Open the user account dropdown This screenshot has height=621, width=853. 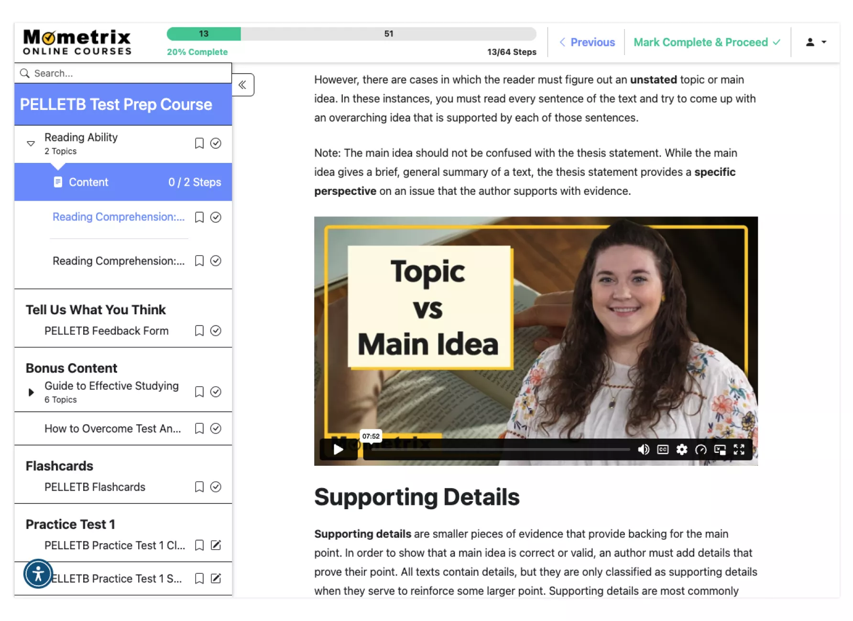[x=816, y=42]
